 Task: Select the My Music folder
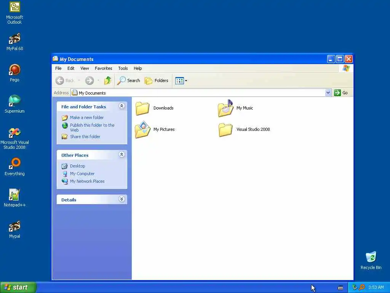235,108
